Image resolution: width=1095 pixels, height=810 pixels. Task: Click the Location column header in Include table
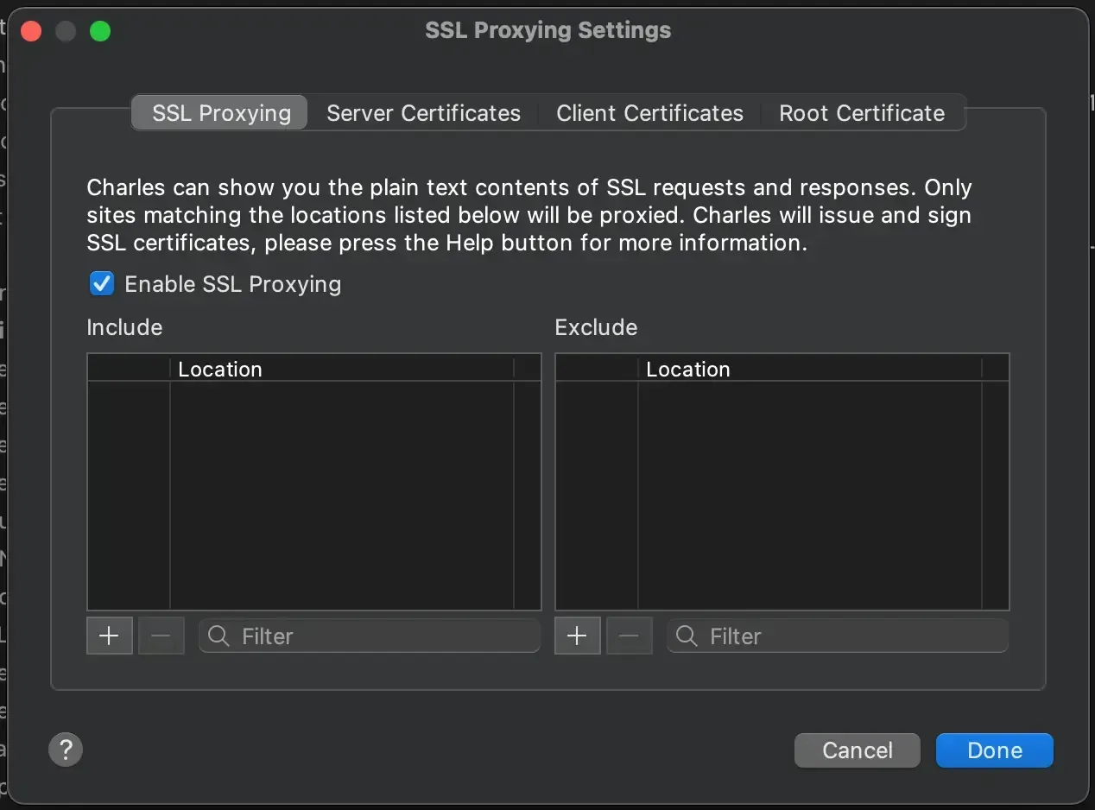point(219,368)
